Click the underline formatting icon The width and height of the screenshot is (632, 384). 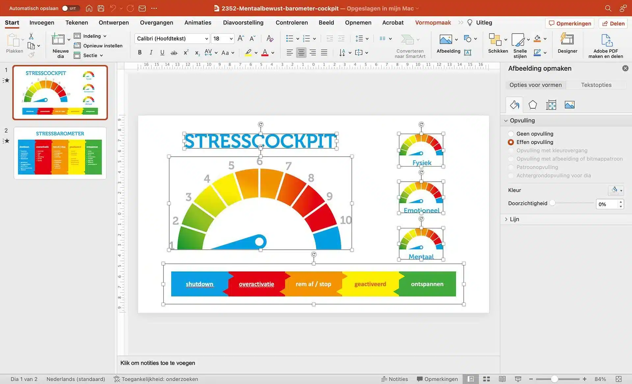162,52
